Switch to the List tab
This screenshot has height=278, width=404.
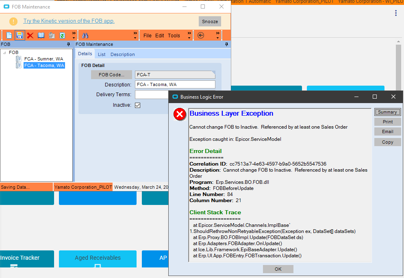(102, 54)
